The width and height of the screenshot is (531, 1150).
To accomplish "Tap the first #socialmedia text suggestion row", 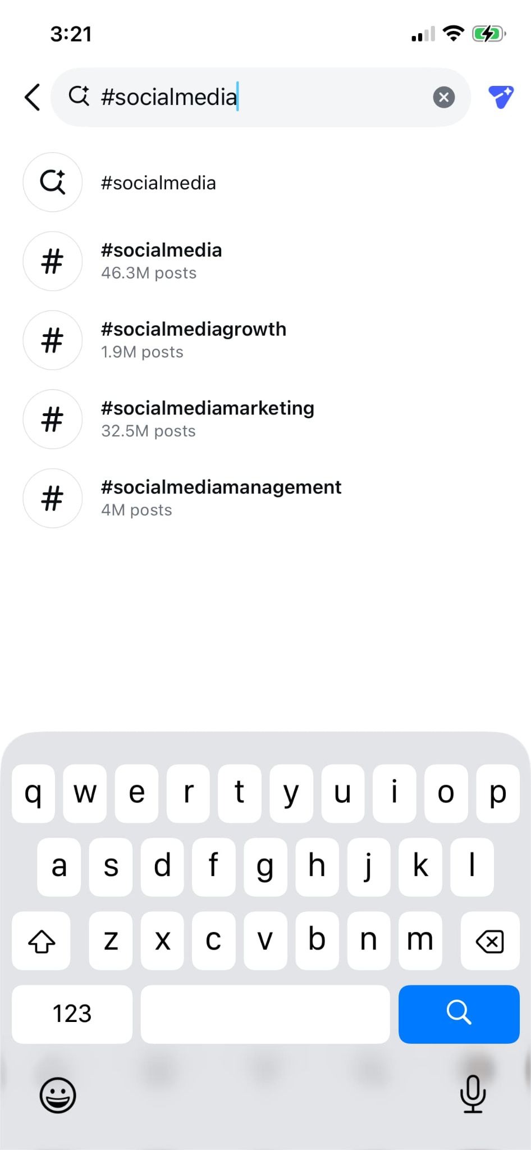I will point(158,182).
